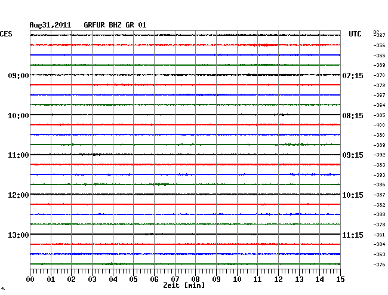This screenshot has height=295, width=388.
Task: Select the DC offset value '-400'
Action: [x=379, y=125]
